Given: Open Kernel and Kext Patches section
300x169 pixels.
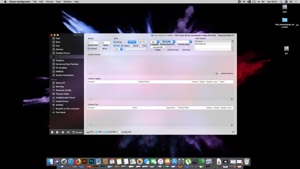Looking at the screenshot, I should (x=67, y=64).
